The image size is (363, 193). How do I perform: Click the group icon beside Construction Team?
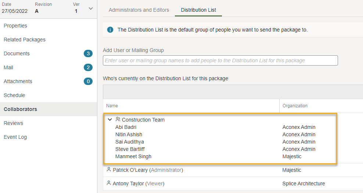118,119
